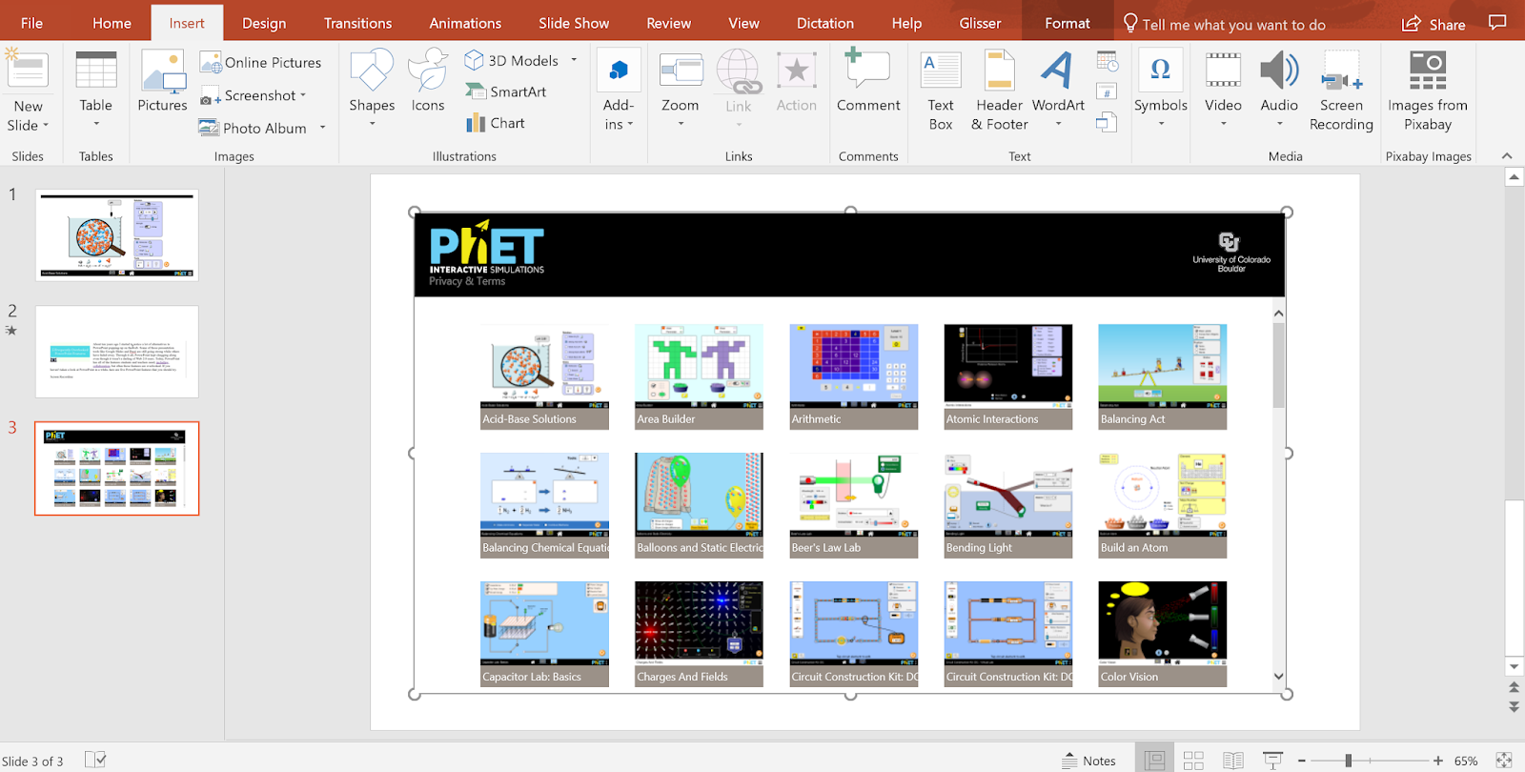Screen dimensions: 1525x772
Task: Click the spell check icon in status bar
Action: pos(95,760)
